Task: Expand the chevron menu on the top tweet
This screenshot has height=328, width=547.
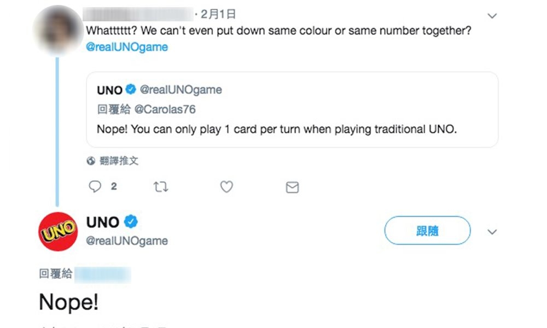Action: tap(492, 16)
